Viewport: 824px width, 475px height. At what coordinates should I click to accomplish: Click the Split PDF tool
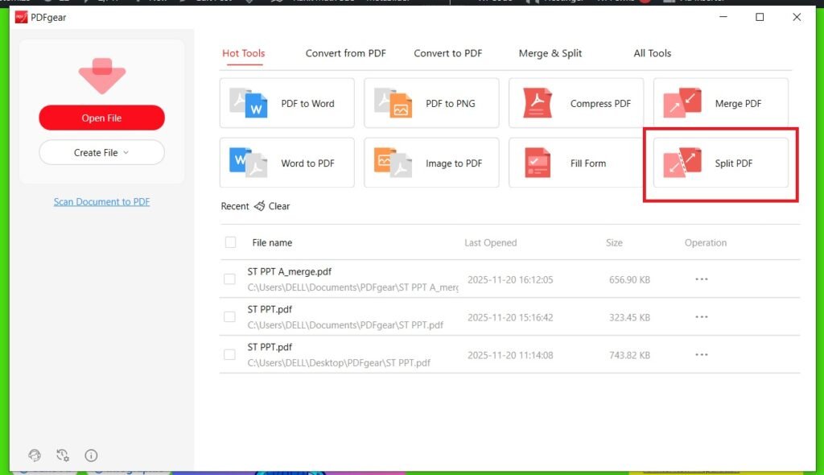(721, 163)
